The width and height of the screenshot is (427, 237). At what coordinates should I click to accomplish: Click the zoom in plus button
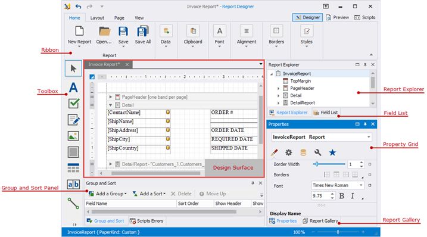363,232
